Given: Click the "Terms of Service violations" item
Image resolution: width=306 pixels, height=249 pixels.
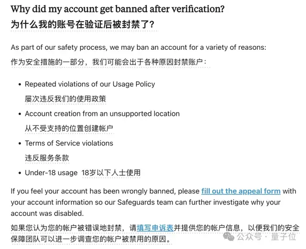Looking at the screenshot, I should pos(69,143).
